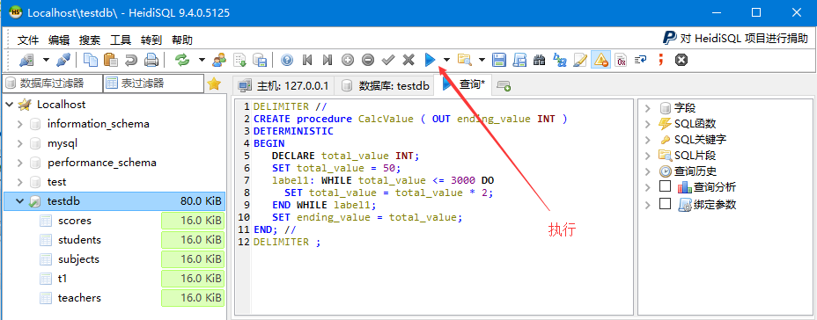The width and height of the screenshot is (817, 320).
Task: Click the save file disk icon
Action: [499, 60]
